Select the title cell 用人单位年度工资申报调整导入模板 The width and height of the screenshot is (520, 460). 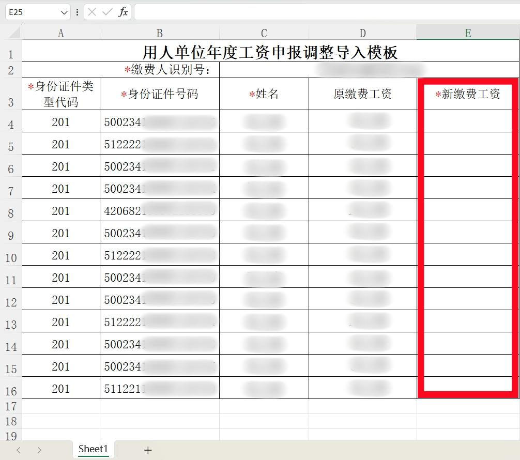point(270,52)
